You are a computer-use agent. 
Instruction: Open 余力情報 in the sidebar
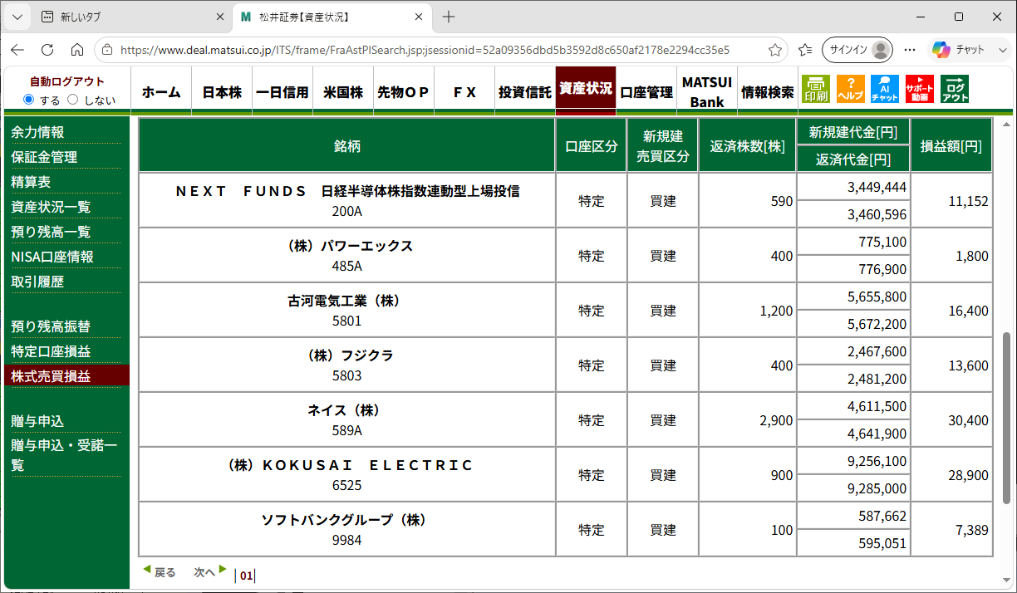pyautogui.click(x=37, y=132)
